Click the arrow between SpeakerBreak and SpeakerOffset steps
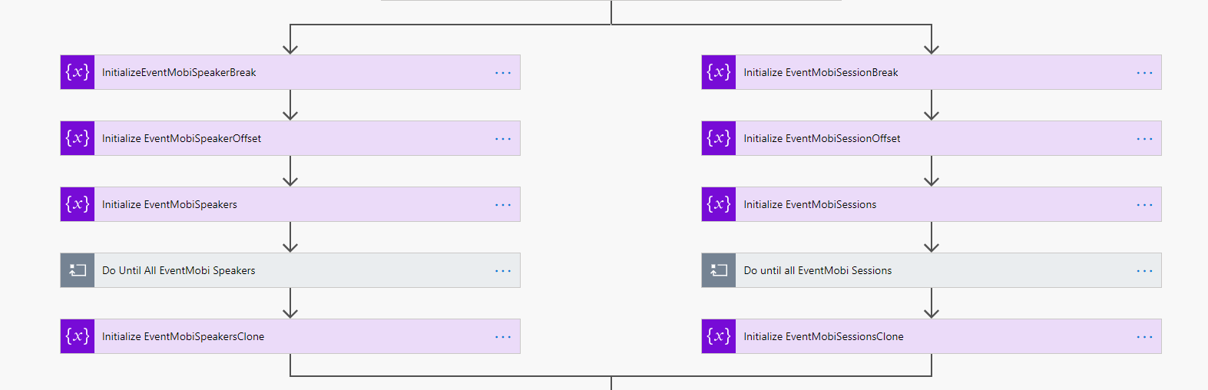1208x390 pixels. [x=290, y=105]
